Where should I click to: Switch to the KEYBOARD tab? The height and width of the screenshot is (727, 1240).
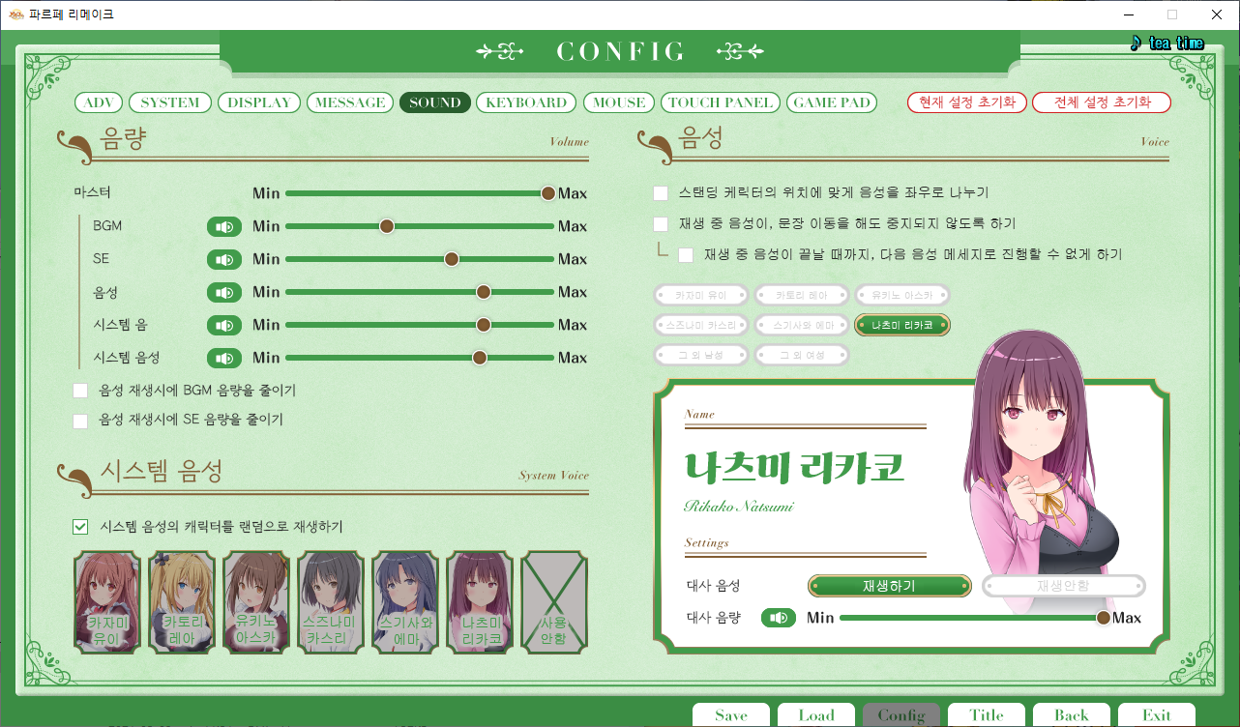pyautogui.click(x=526, y=102)
